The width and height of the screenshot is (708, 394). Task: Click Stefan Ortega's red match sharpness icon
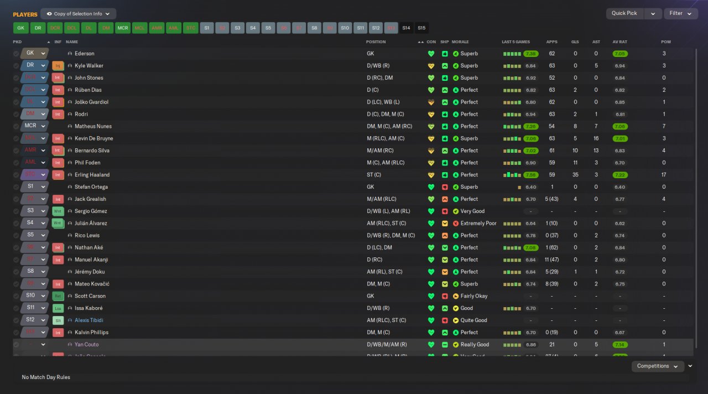point(445,187)
